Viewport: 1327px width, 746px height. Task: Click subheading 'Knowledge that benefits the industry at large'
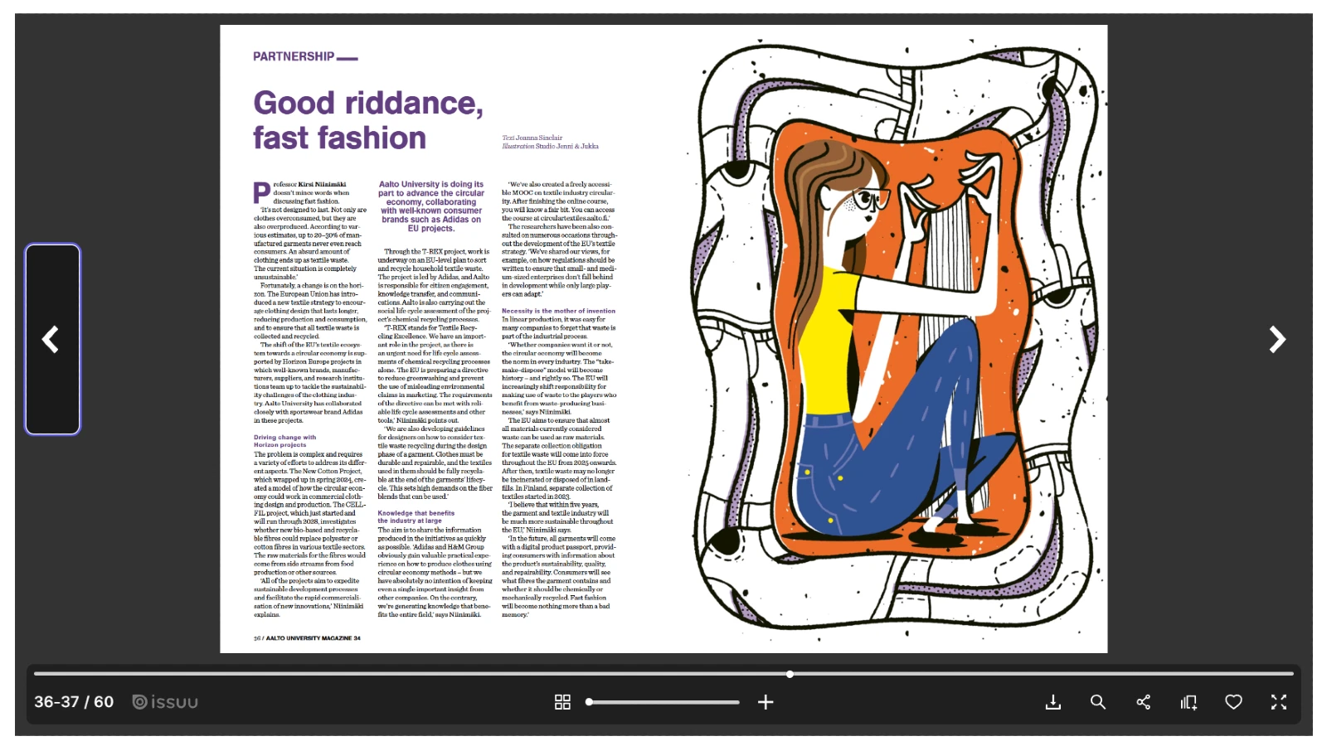[416, 517]
